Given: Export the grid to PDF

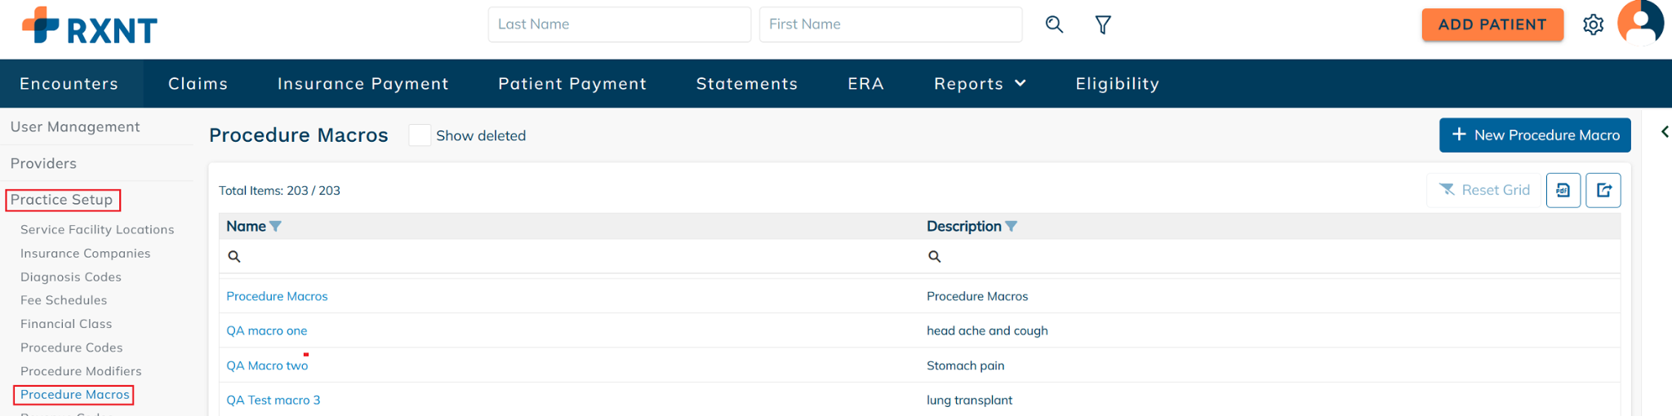Looking at the screenshot, I should coord(1563,190).
